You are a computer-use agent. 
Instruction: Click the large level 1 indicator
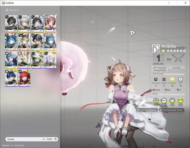(158, 58)
